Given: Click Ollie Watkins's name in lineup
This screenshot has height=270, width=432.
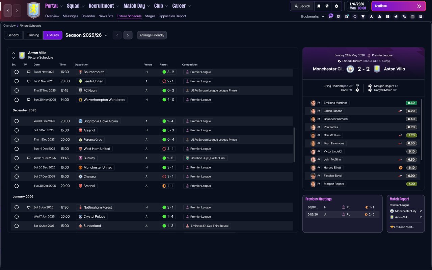Looking at the screenshot, I should [x=332, y=135].
